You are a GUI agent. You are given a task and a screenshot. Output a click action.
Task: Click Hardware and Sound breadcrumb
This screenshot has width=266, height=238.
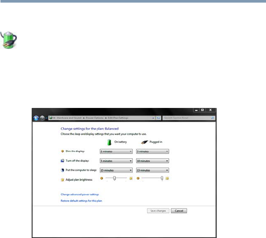(x=69, y=118)
